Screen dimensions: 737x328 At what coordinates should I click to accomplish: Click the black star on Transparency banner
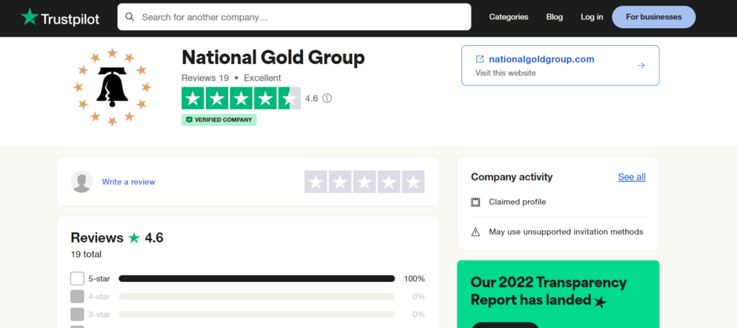click(601, 301)
